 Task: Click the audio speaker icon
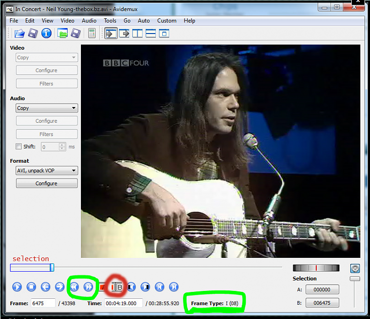(x=355, y=268)
